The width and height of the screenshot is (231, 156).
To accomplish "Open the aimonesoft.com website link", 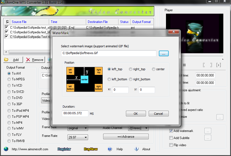I will point(30,149).
